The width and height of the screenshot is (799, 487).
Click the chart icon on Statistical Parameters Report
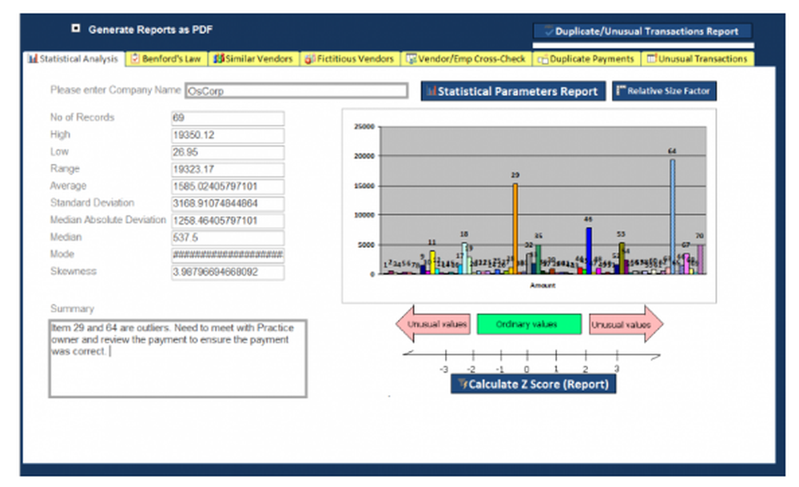tap(431, 91)
